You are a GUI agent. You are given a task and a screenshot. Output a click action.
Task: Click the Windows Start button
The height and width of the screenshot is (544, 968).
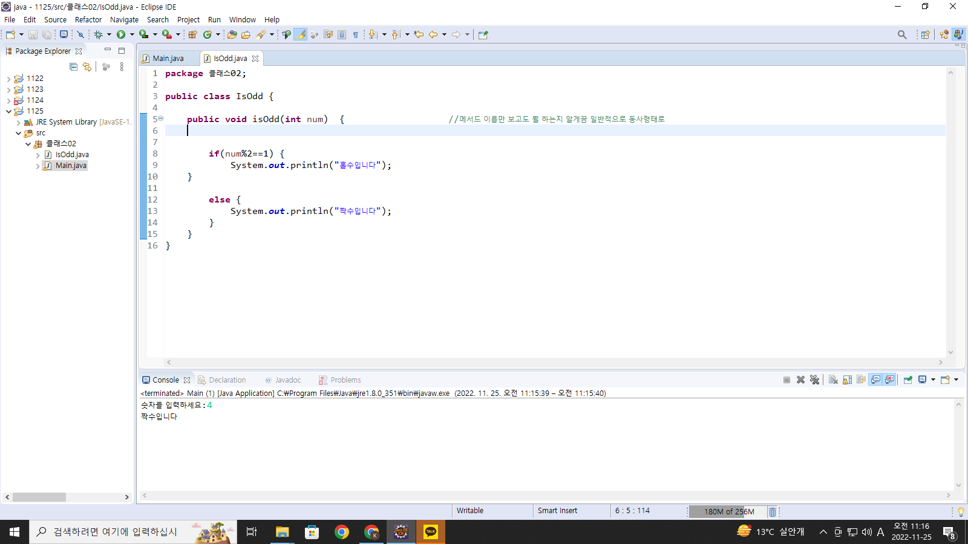pyautogui.click(x=15, y=532)
